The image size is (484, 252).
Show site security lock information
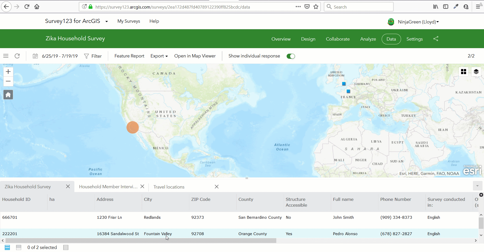(90, 7)
